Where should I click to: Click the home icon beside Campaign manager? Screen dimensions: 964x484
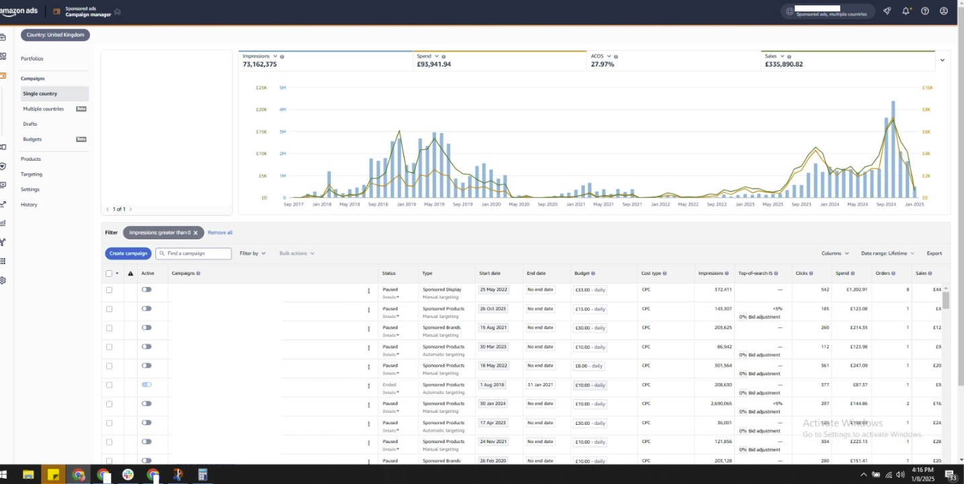(118, 11)
